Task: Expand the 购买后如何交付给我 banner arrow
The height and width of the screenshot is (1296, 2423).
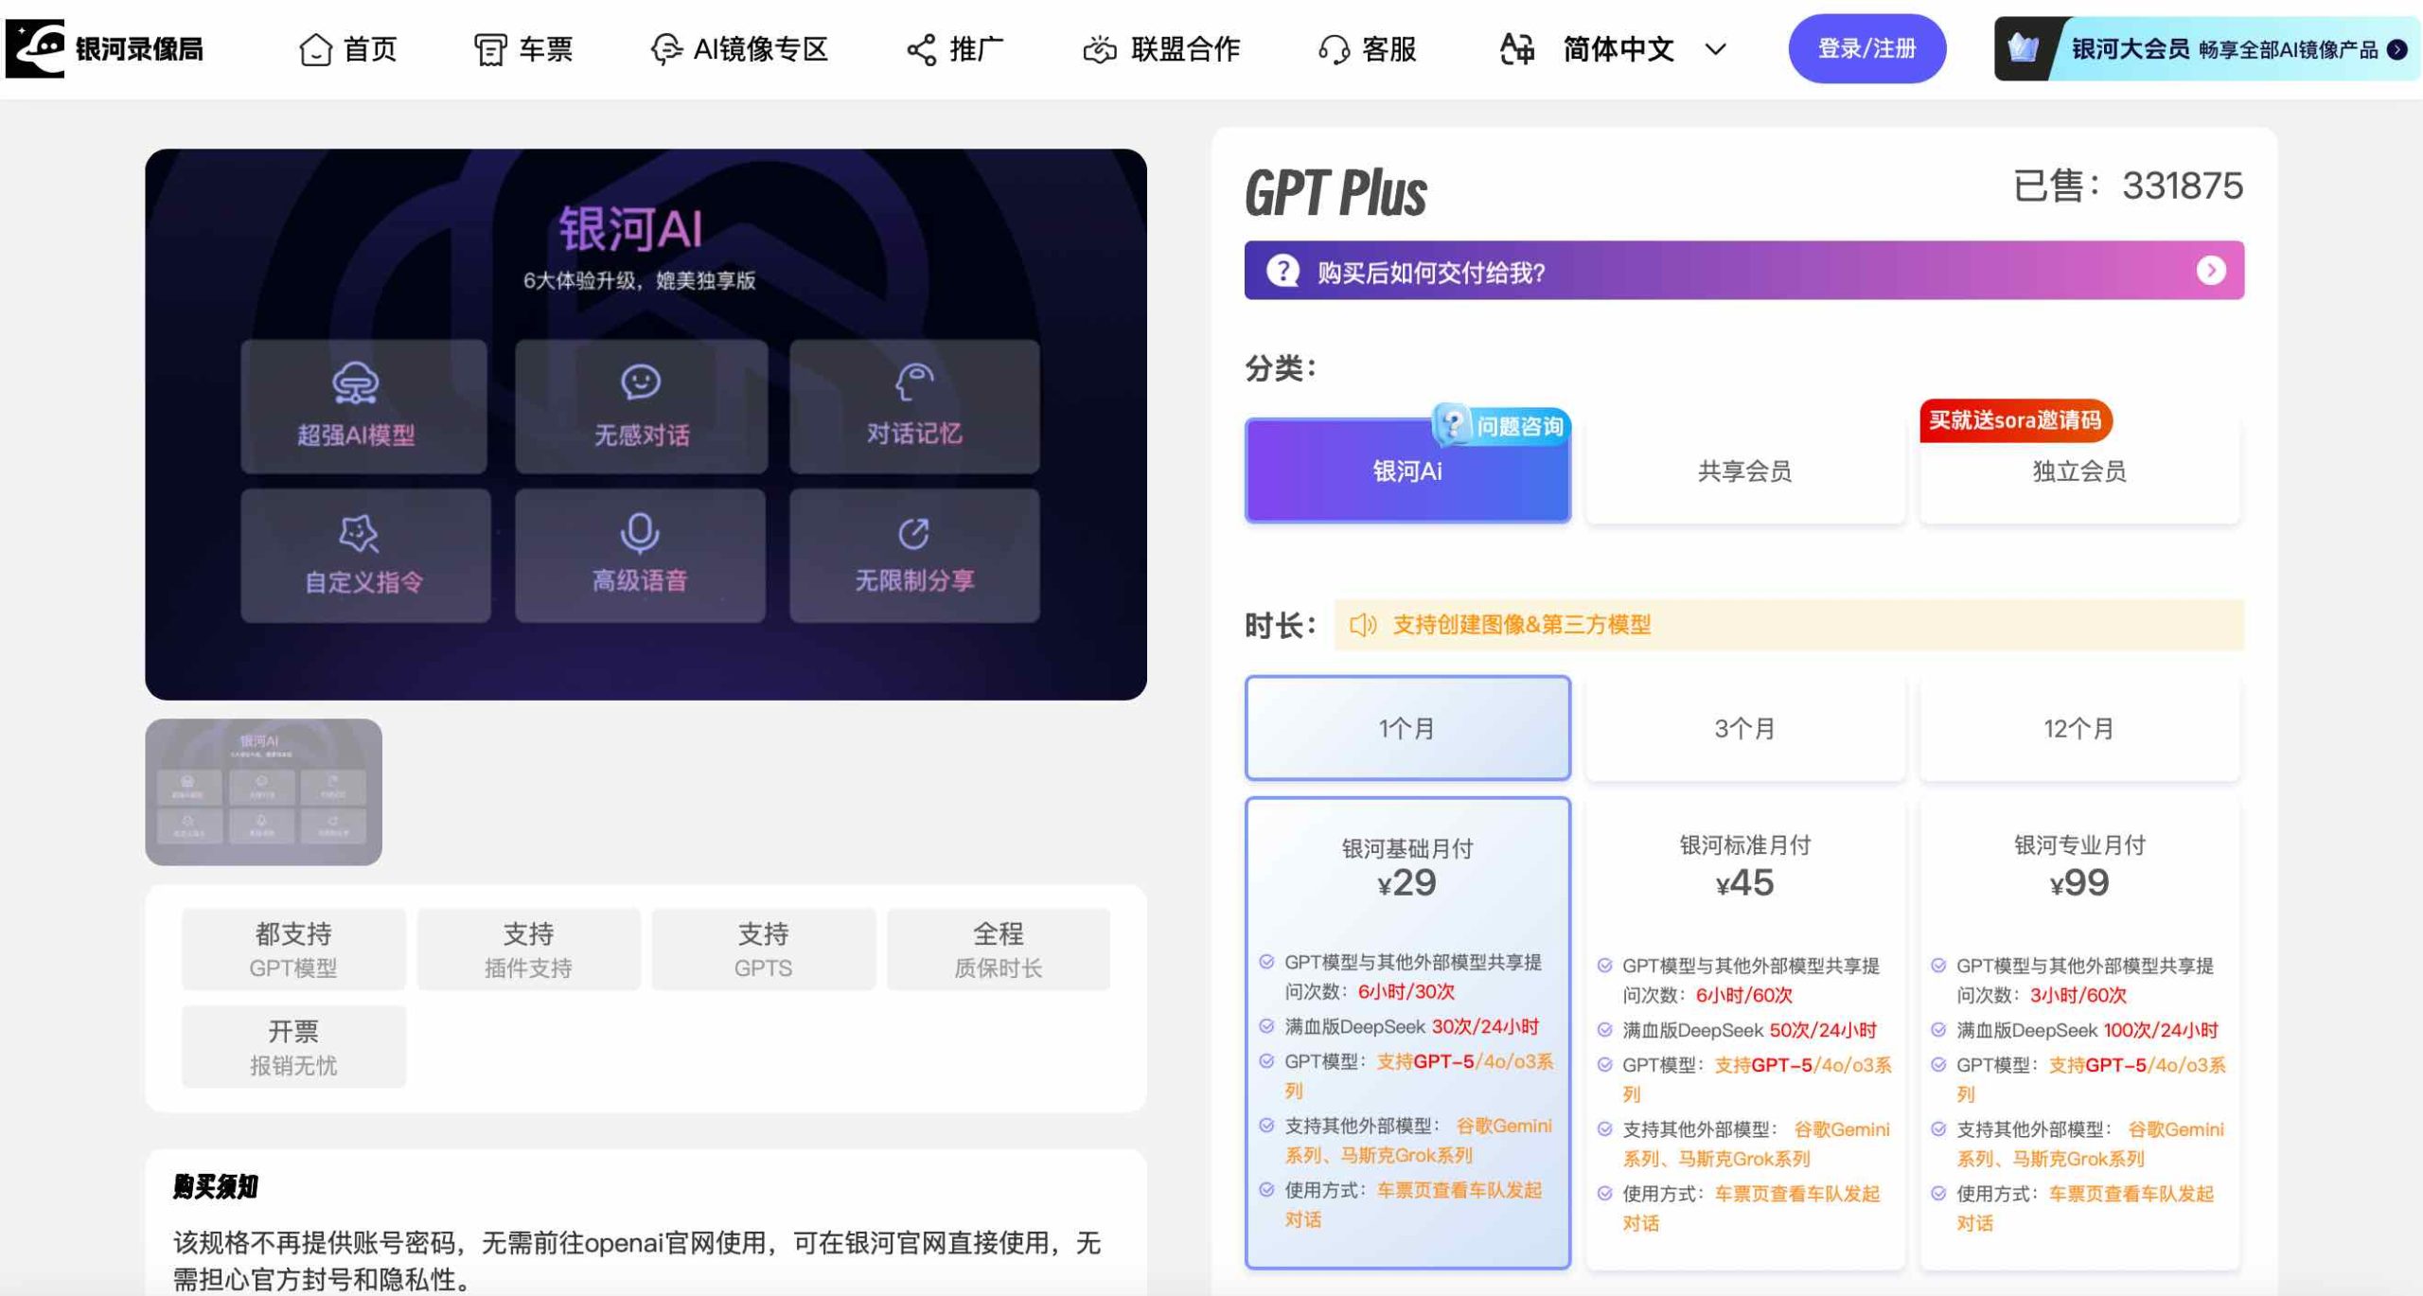Action: click(x=2213, y=270)
